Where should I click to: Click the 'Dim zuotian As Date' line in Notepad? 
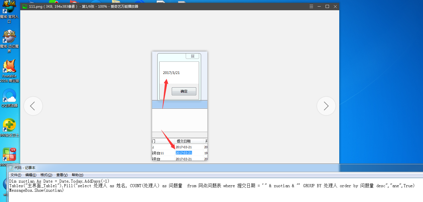59,181
